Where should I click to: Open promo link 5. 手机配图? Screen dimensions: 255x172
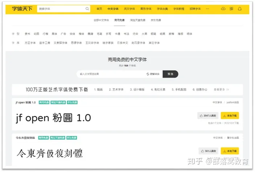point(179,89)
